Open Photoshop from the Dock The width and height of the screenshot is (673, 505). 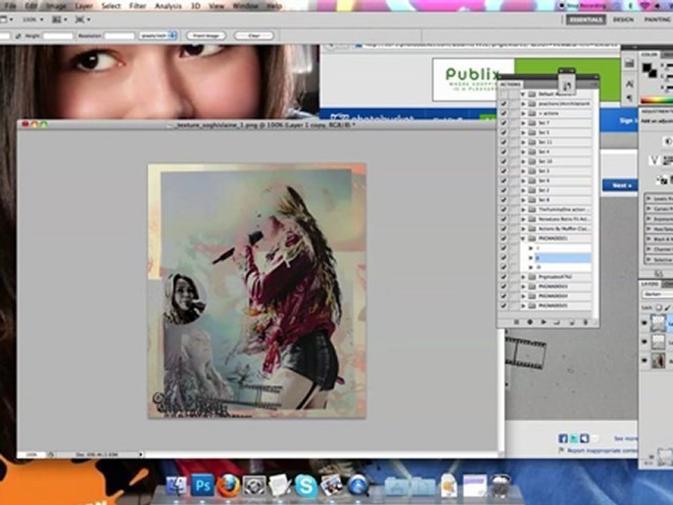[202, 485]
